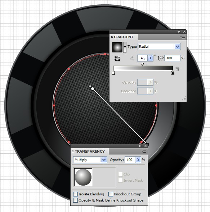Open the gradient Type dropdown
210x212 pixels.
[178, 47]
